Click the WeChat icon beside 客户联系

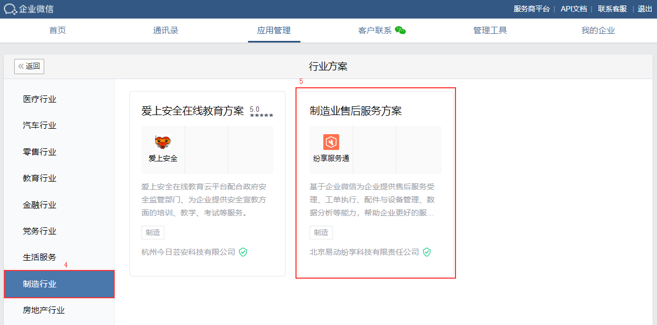(400, 31)
